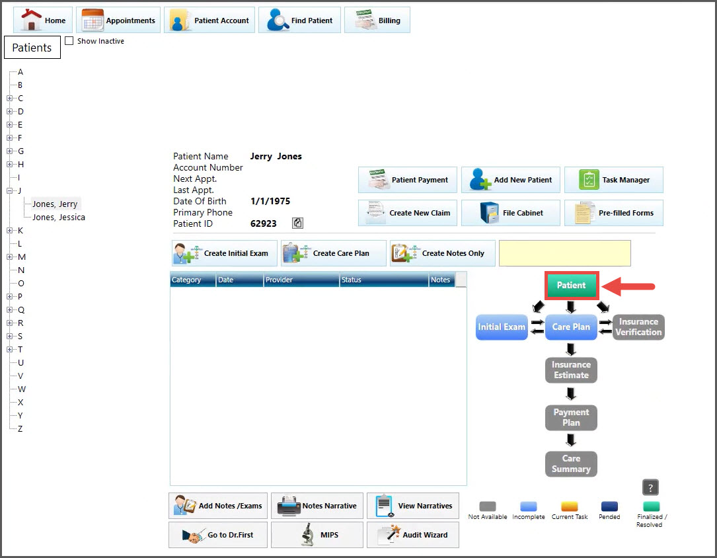This screenshot has width=717, height=558.
Task: Click the date of birth 1/1/1975
Action: [x=270, y=201]
